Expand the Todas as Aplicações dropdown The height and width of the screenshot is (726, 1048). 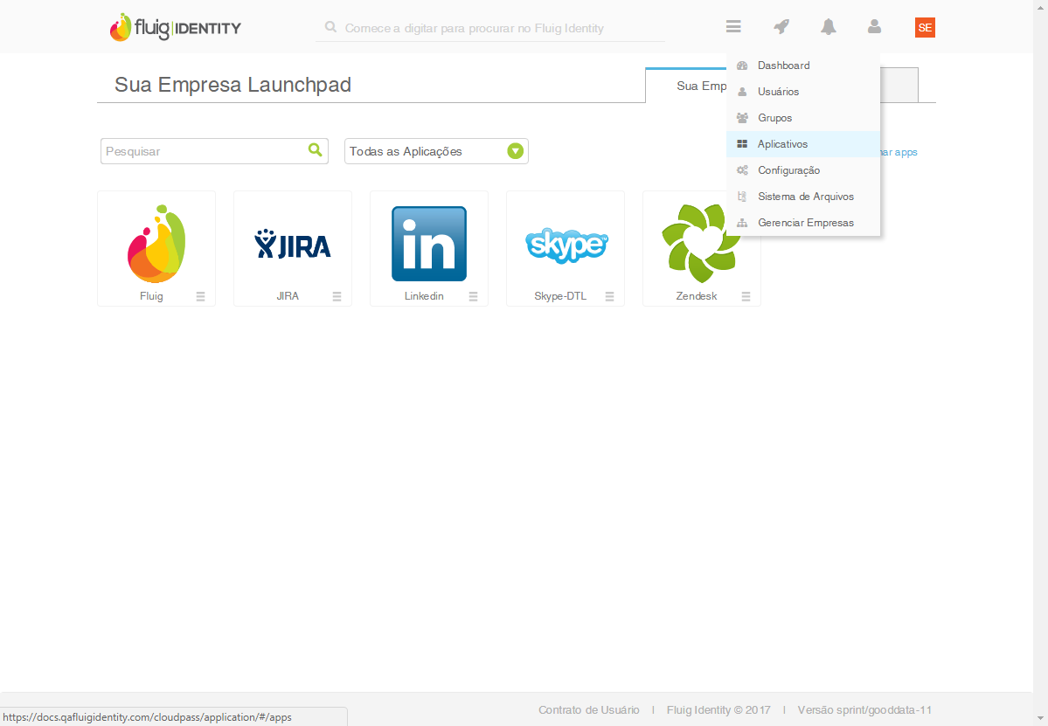tap(436, 151)
